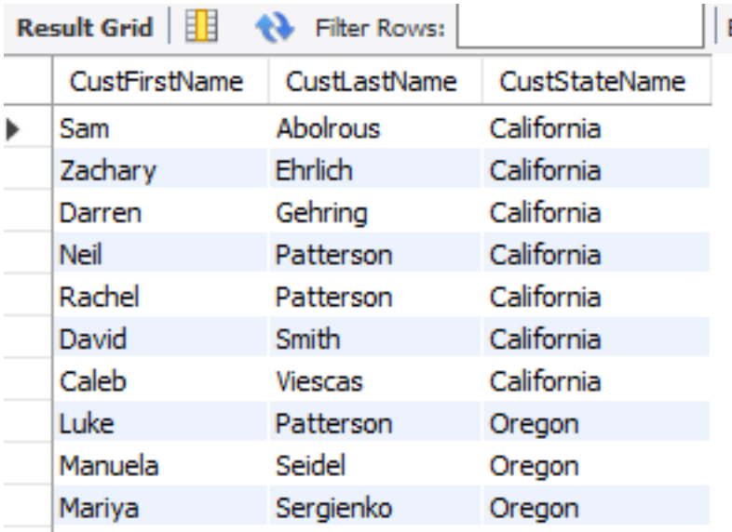Click the 'Luke' first name cell

(160, 422)
